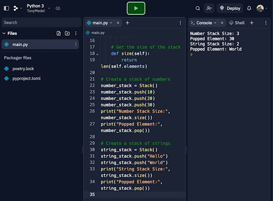Viewport: 273px width, 201px height.
Task: Click the 'Get the size of the stack' comment
Action: 146,47
